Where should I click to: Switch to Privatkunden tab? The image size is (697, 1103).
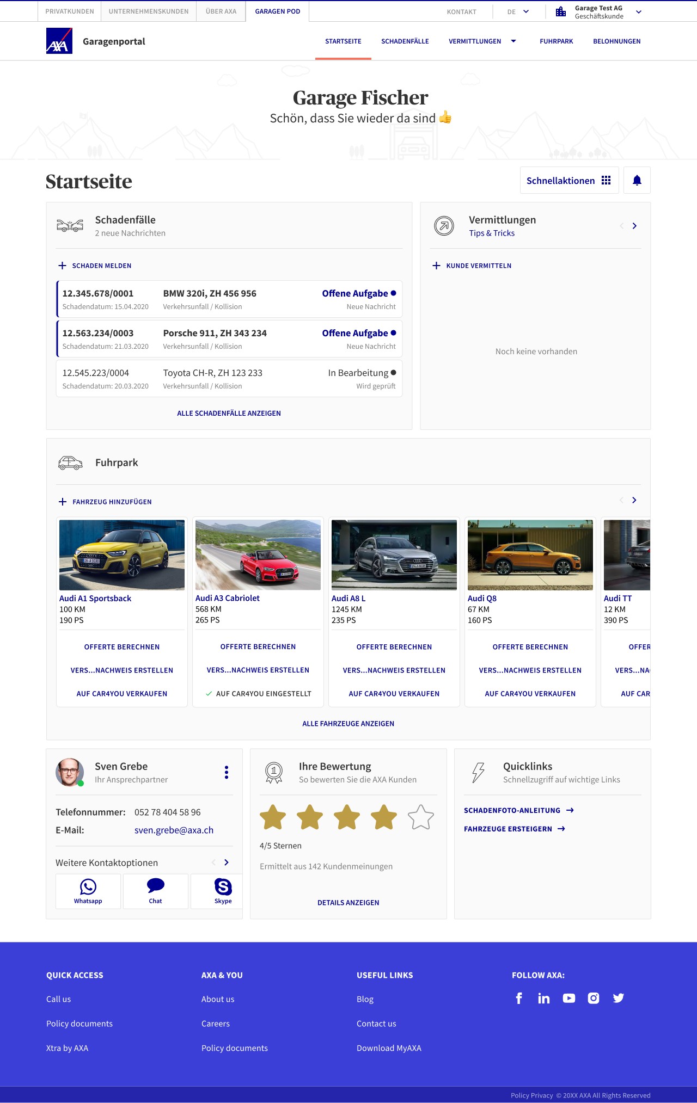[70, 11]
